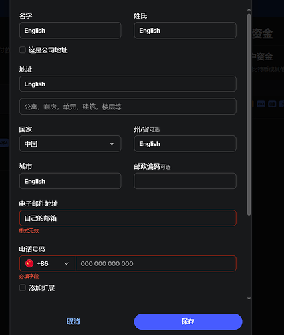Click the 保存 save button

point(188,322)
